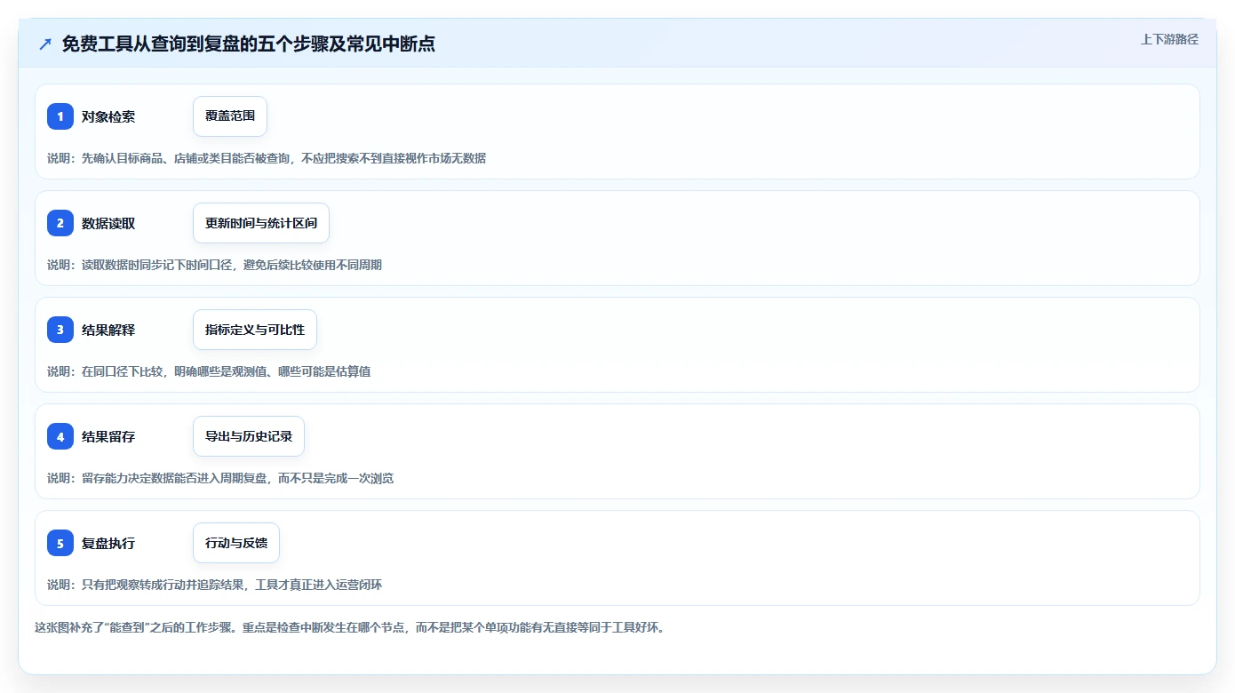Click the step 4 number badge
Image resolution: width=1235 pixels, height=693 pixels.
(x=60, y=436)
